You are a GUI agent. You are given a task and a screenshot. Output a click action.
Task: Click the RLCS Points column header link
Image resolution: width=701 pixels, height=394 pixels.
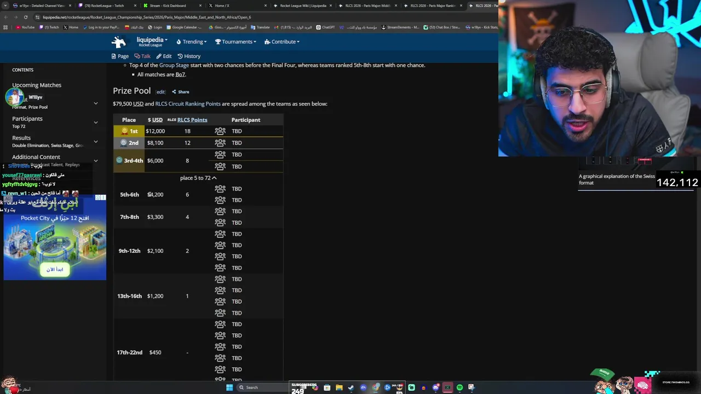[x=192, y=120]
